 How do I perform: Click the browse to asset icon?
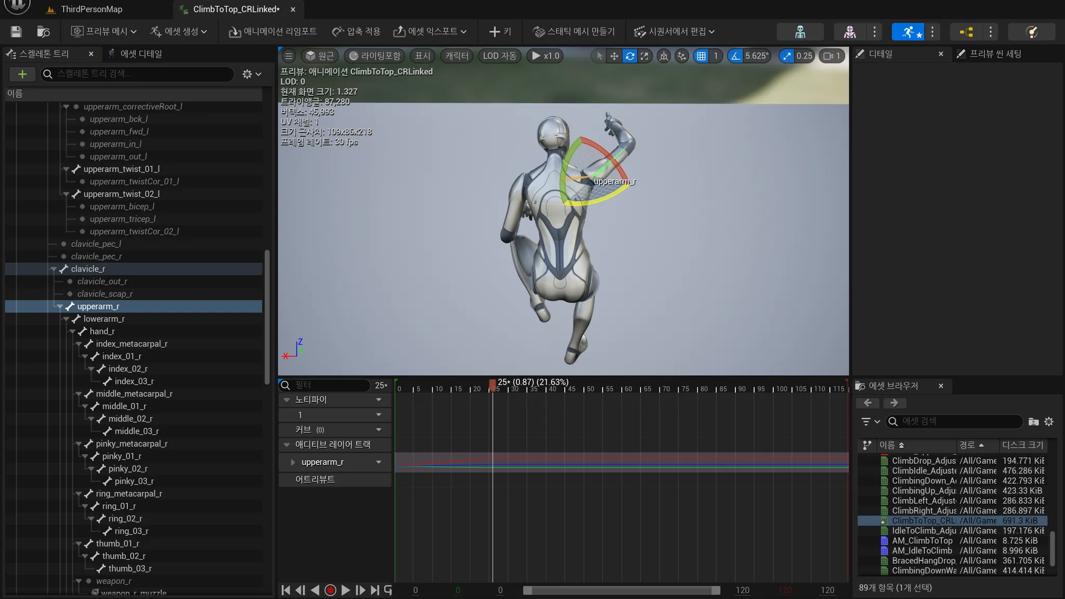[44, 32]
